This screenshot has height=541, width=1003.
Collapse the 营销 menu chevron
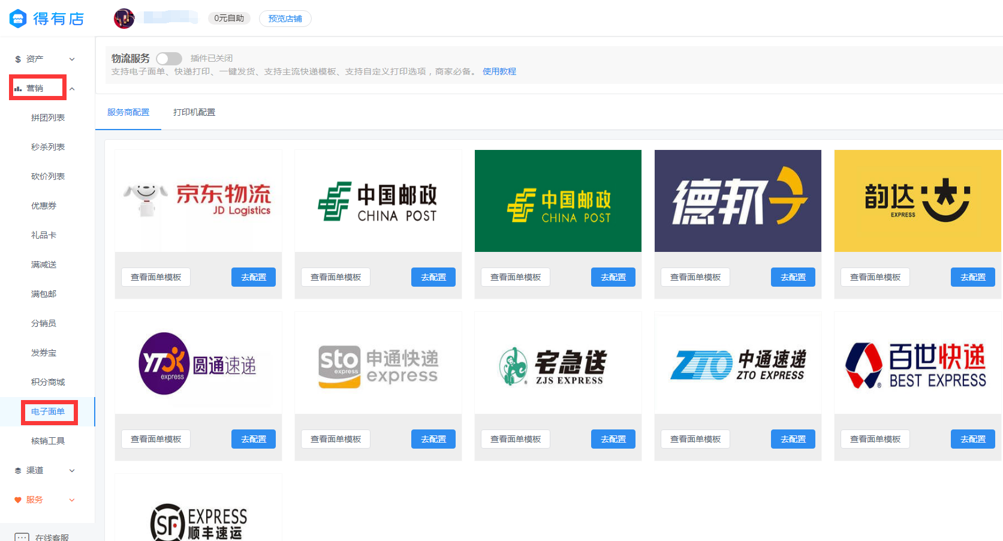[x=72, y=89]
